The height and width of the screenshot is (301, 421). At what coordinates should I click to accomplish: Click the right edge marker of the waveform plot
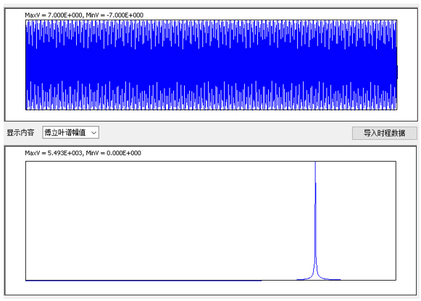coord(397,72)
